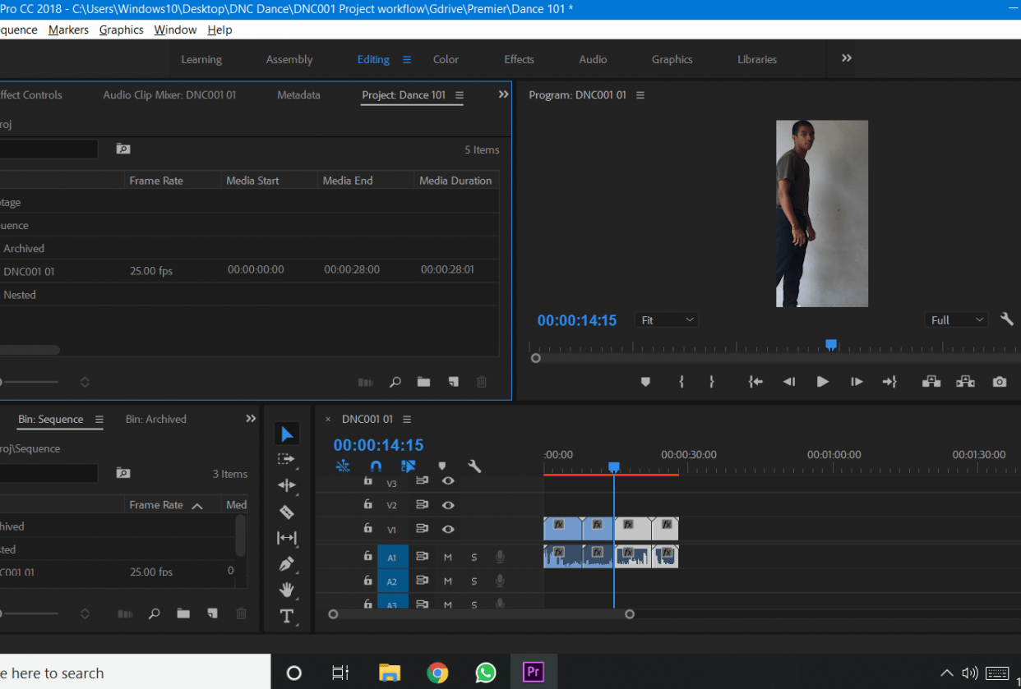Image resolution: width=1021 pixels, height=689 pixels.
Task: Switch to the Color workspace tab
Action: tap(446, 59)
